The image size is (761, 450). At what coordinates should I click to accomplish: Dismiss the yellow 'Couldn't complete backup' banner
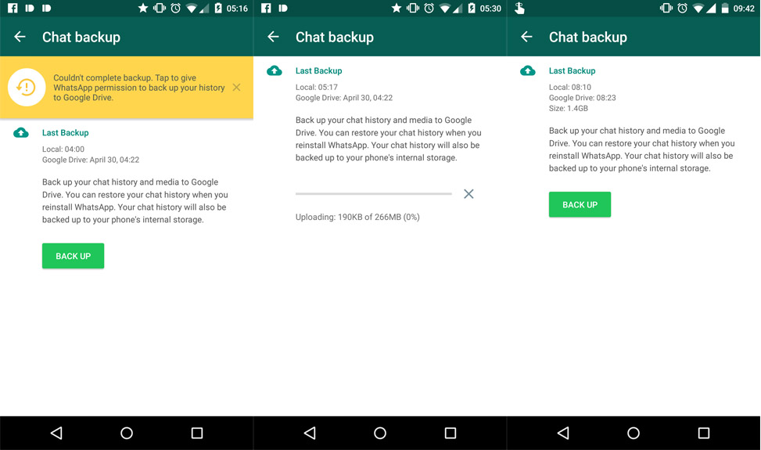click(x=236, y=88)
